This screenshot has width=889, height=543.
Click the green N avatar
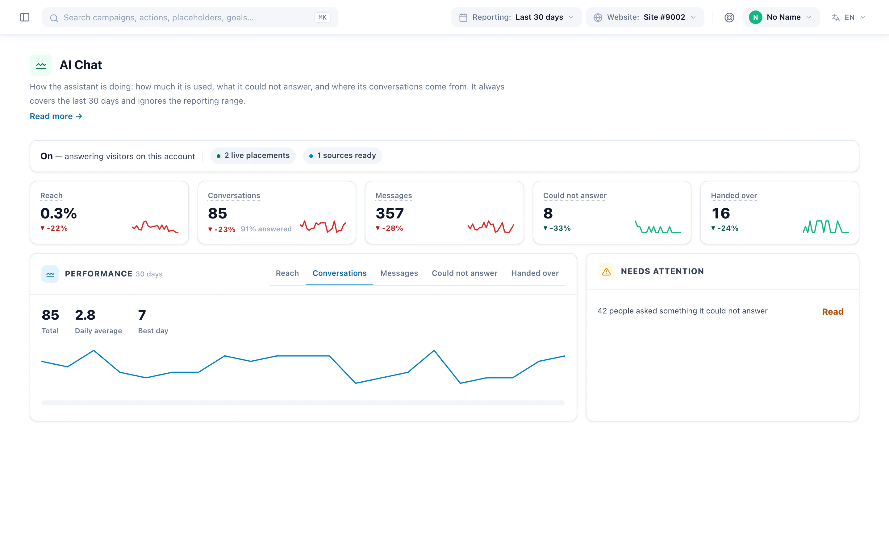(x=755, y=17)
